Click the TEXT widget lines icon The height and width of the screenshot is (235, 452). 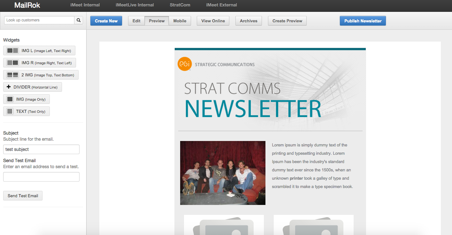click(10, 111)
